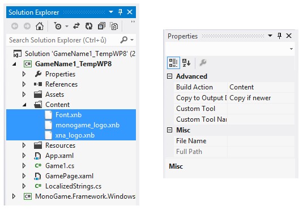This screenshot has width=303, height=210.
Task: Collapse the Advanced category
Action: click(x=169, y=76)
